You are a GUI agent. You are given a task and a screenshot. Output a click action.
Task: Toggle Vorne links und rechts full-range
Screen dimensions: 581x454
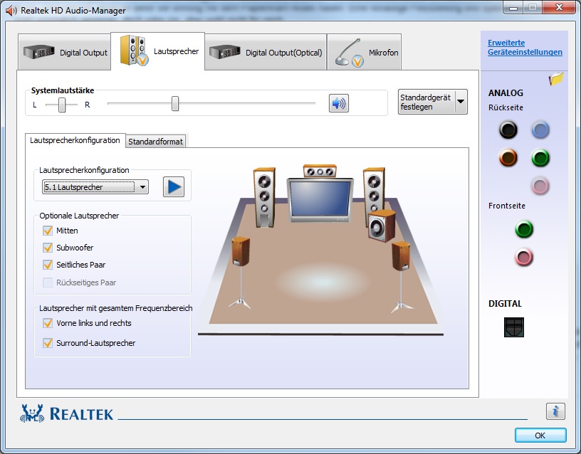[48, 323]
